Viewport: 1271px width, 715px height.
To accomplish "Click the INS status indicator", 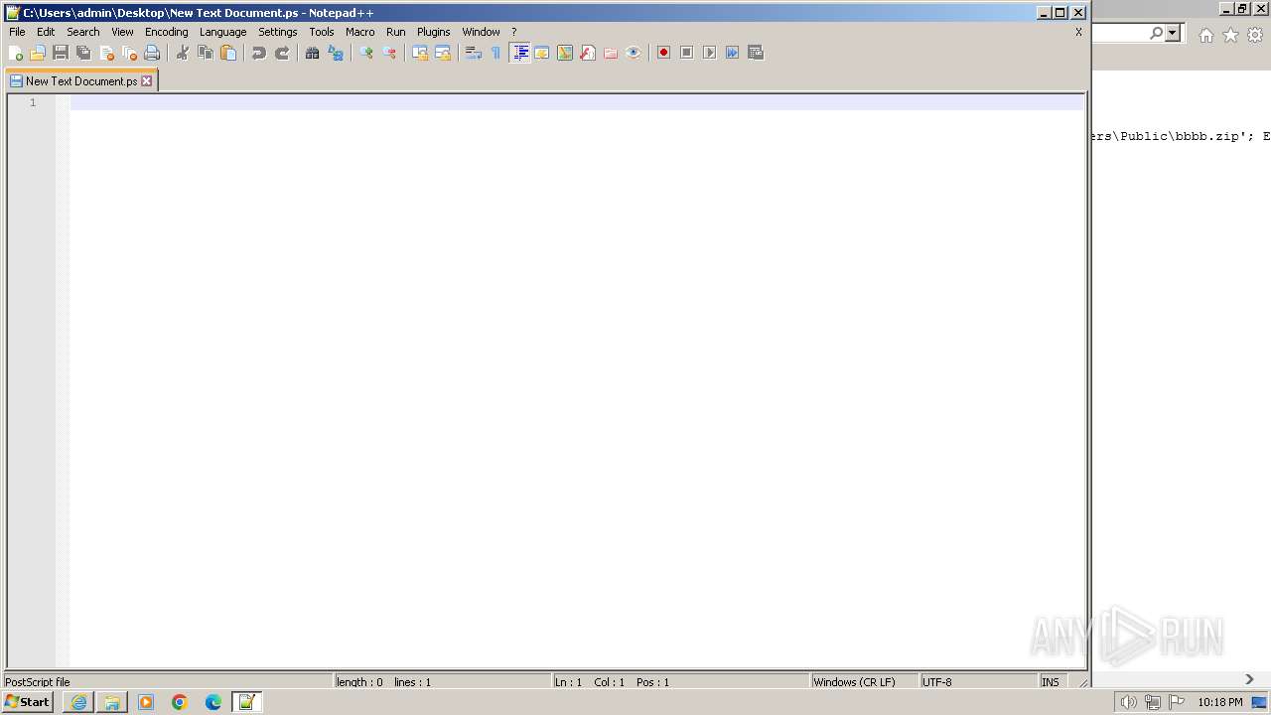I will (1051, 682).
